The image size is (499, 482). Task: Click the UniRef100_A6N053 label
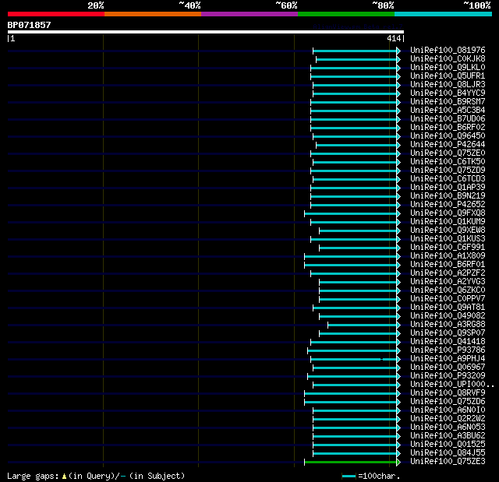coord(448,427)
